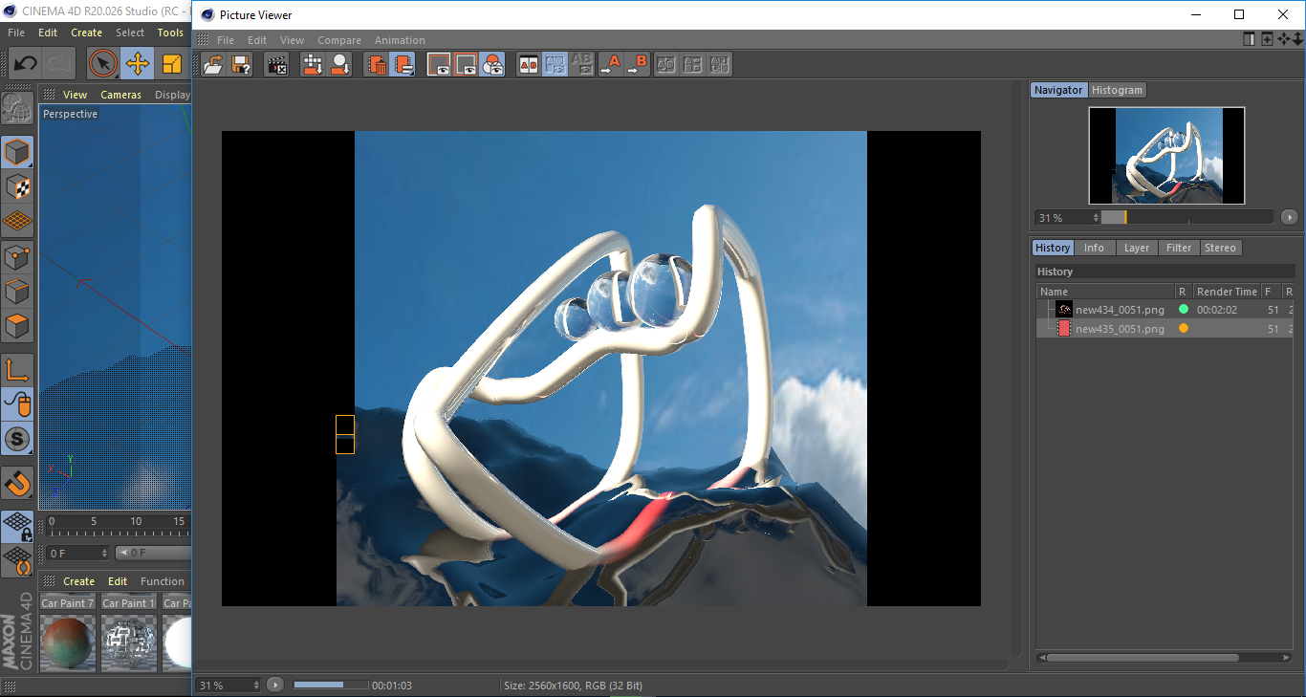Click the highlighted history list icon
Image resolution: width=1306 pixels, height=697 pixels.
403,64
